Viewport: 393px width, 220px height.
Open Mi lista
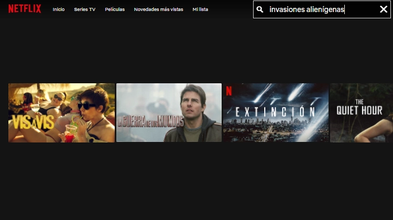point(200,9)
